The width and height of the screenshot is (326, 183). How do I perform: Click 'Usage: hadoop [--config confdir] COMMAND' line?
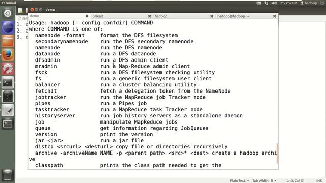[91, 23]
